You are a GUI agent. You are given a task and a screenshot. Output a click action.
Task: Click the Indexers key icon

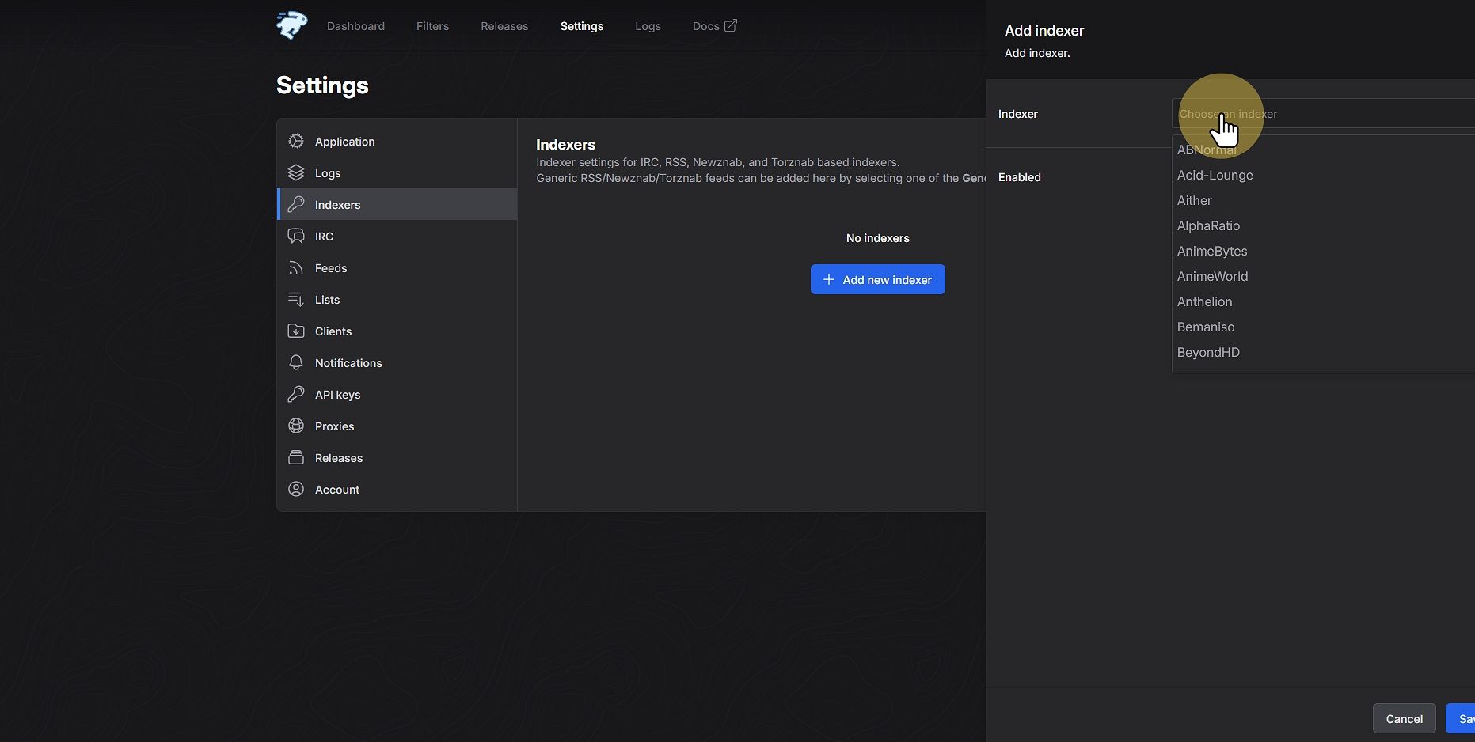296,204
